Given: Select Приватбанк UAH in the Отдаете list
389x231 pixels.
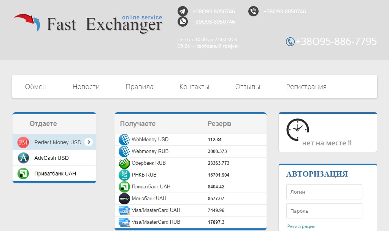Looking at the screenshot, I should 55,174.
